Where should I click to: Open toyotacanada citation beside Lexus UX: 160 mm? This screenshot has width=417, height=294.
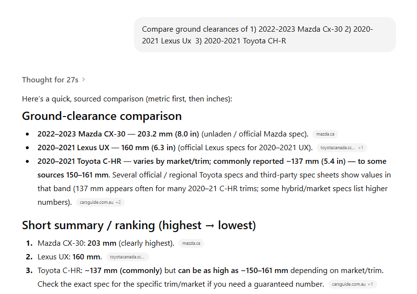click(127, 257)
